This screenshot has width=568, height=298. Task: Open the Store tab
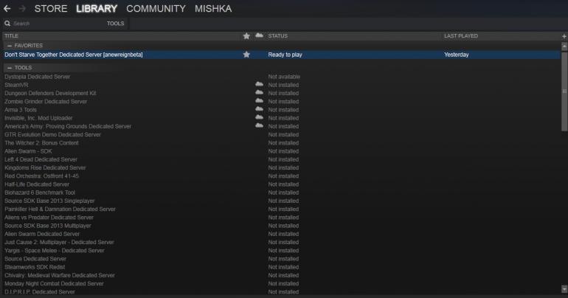coord(51,9)
